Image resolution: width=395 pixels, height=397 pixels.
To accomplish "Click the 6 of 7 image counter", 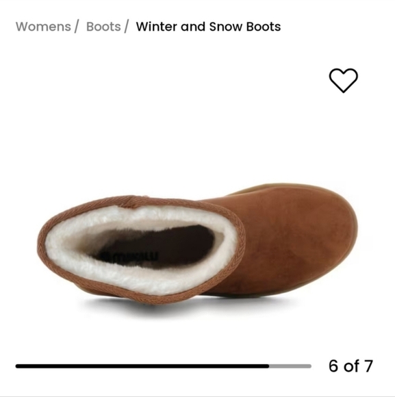I will tap(351, 366).
